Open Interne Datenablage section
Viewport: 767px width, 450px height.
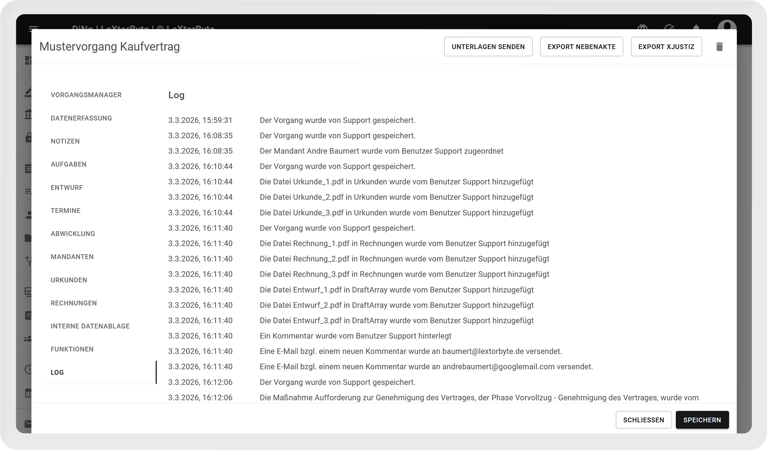[90, 326]
